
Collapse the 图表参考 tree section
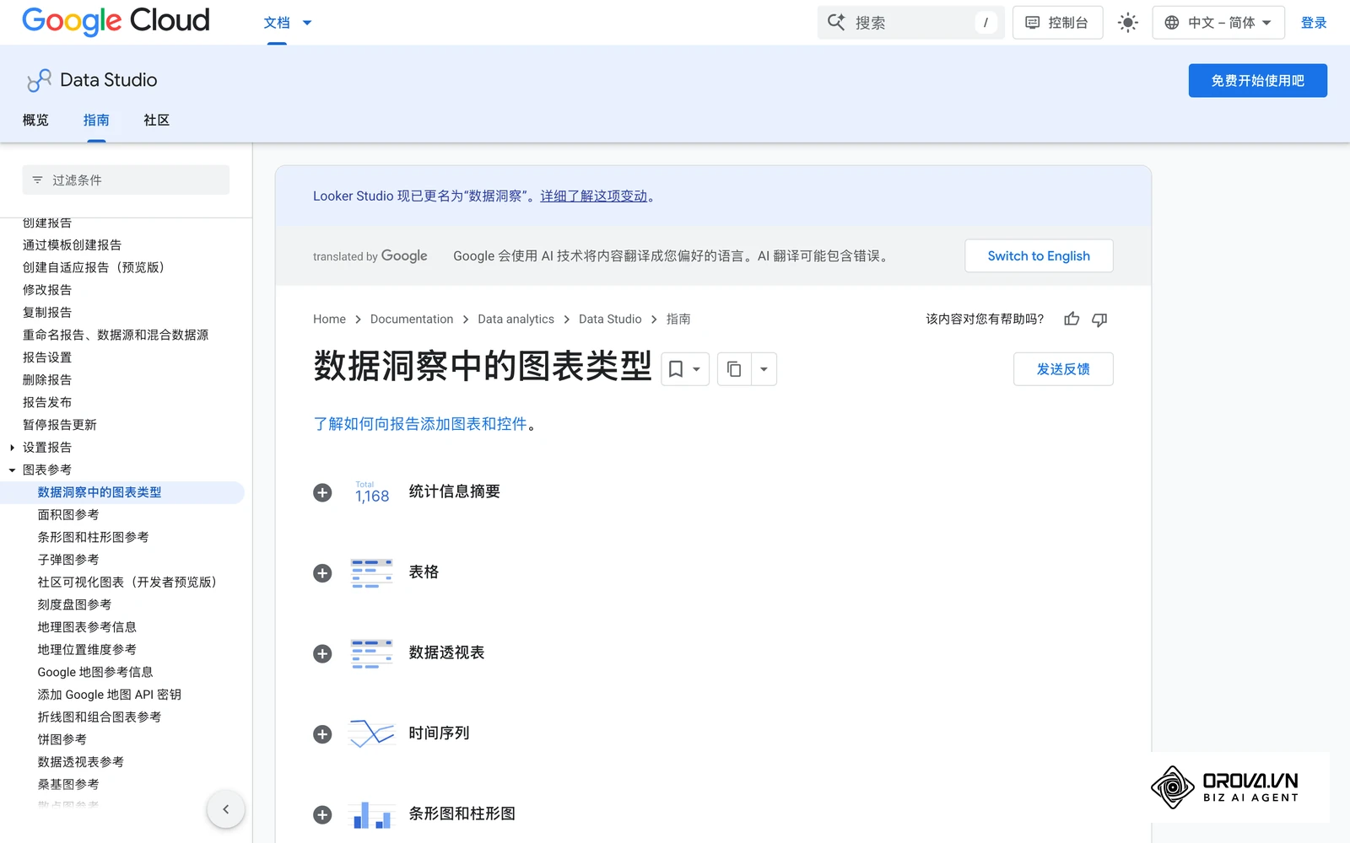pos(12,470)
